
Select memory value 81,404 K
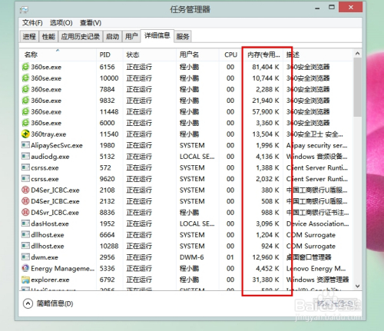point(266,67)
